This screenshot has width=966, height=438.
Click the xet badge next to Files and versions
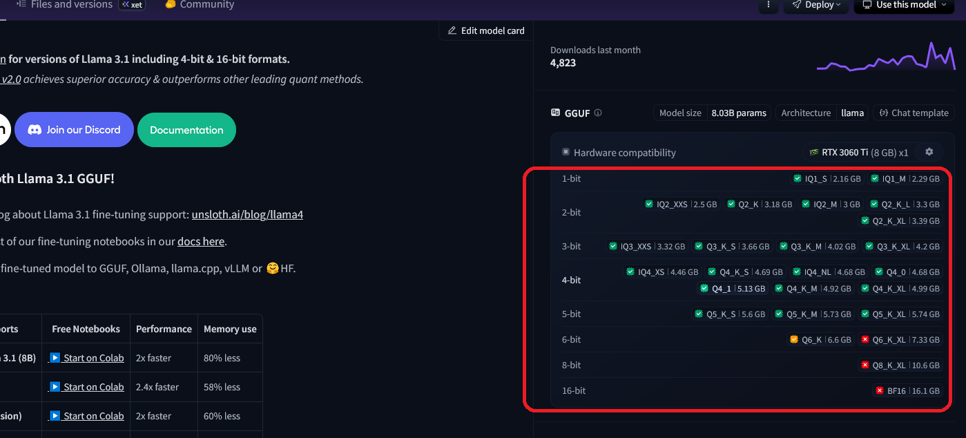click(131, 5)
